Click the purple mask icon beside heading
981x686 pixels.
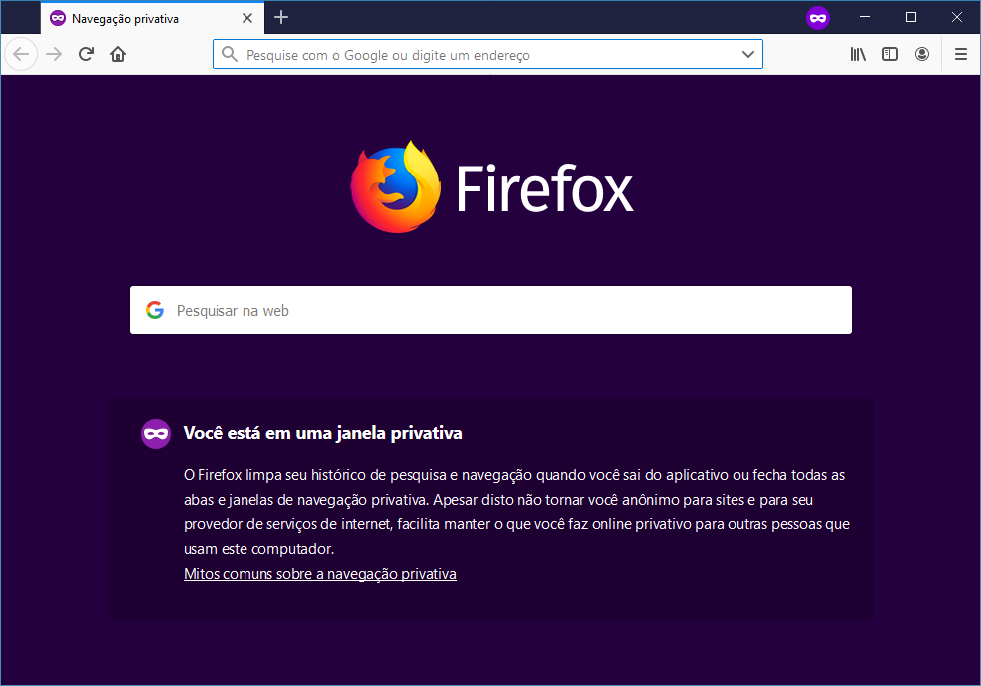point(156,434)
